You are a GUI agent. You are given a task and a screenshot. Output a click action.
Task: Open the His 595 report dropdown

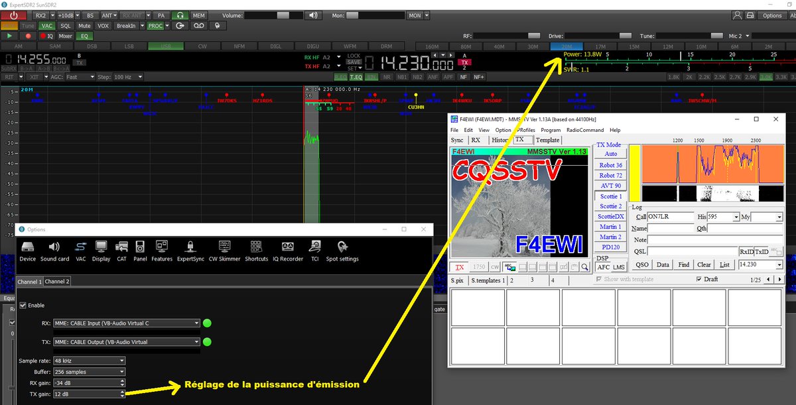736,217
